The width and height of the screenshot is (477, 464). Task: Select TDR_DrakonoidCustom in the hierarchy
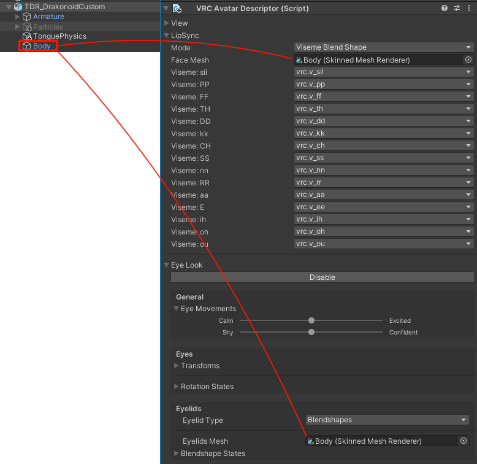coord(64,6)
